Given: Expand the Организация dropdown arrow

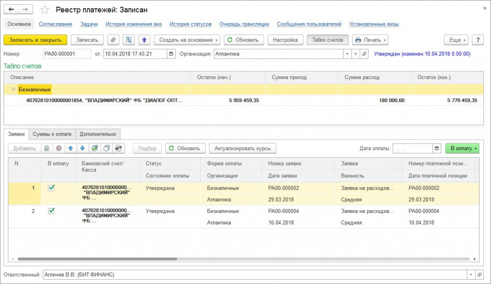Looking at the screenshot, I should (347, 54).
